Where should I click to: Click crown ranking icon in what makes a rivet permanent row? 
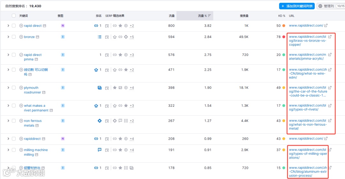coord(96,106)
